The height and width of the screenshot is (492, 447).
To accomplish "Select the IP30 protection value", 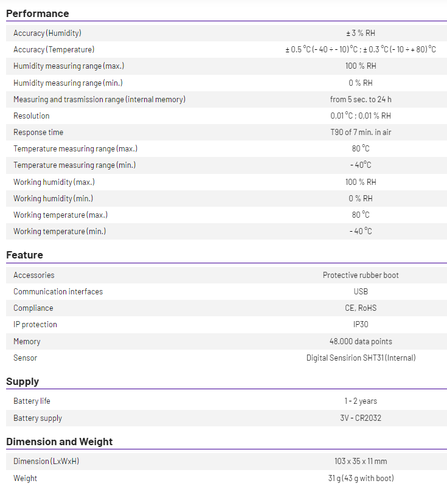I will pyautogui.click(x=361, y=325).
